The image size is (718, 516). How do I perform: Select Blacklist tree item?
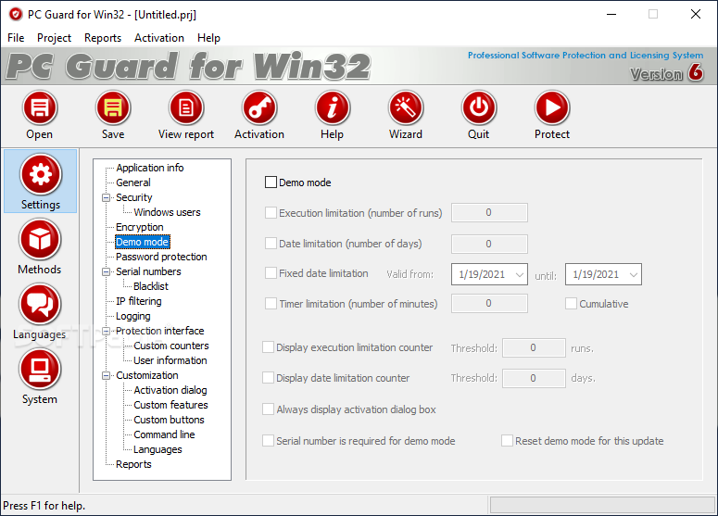pyautogui.click(x=151, y=286)
